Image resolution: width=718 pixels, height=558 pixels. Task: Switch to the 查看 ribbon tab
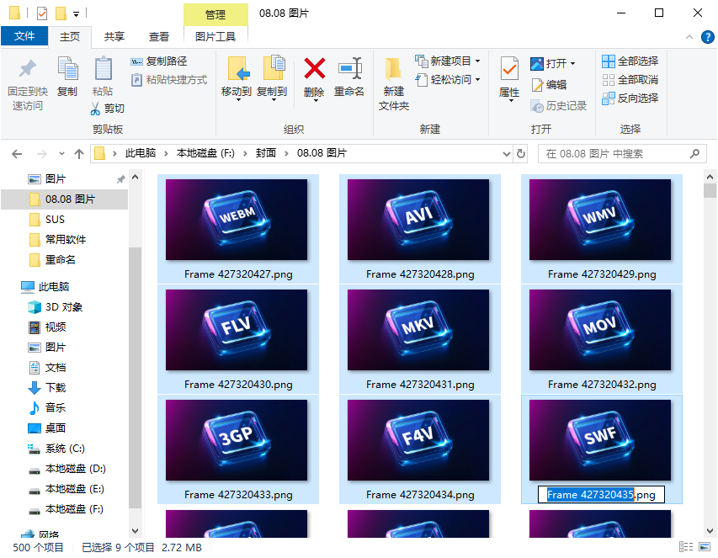159,37
